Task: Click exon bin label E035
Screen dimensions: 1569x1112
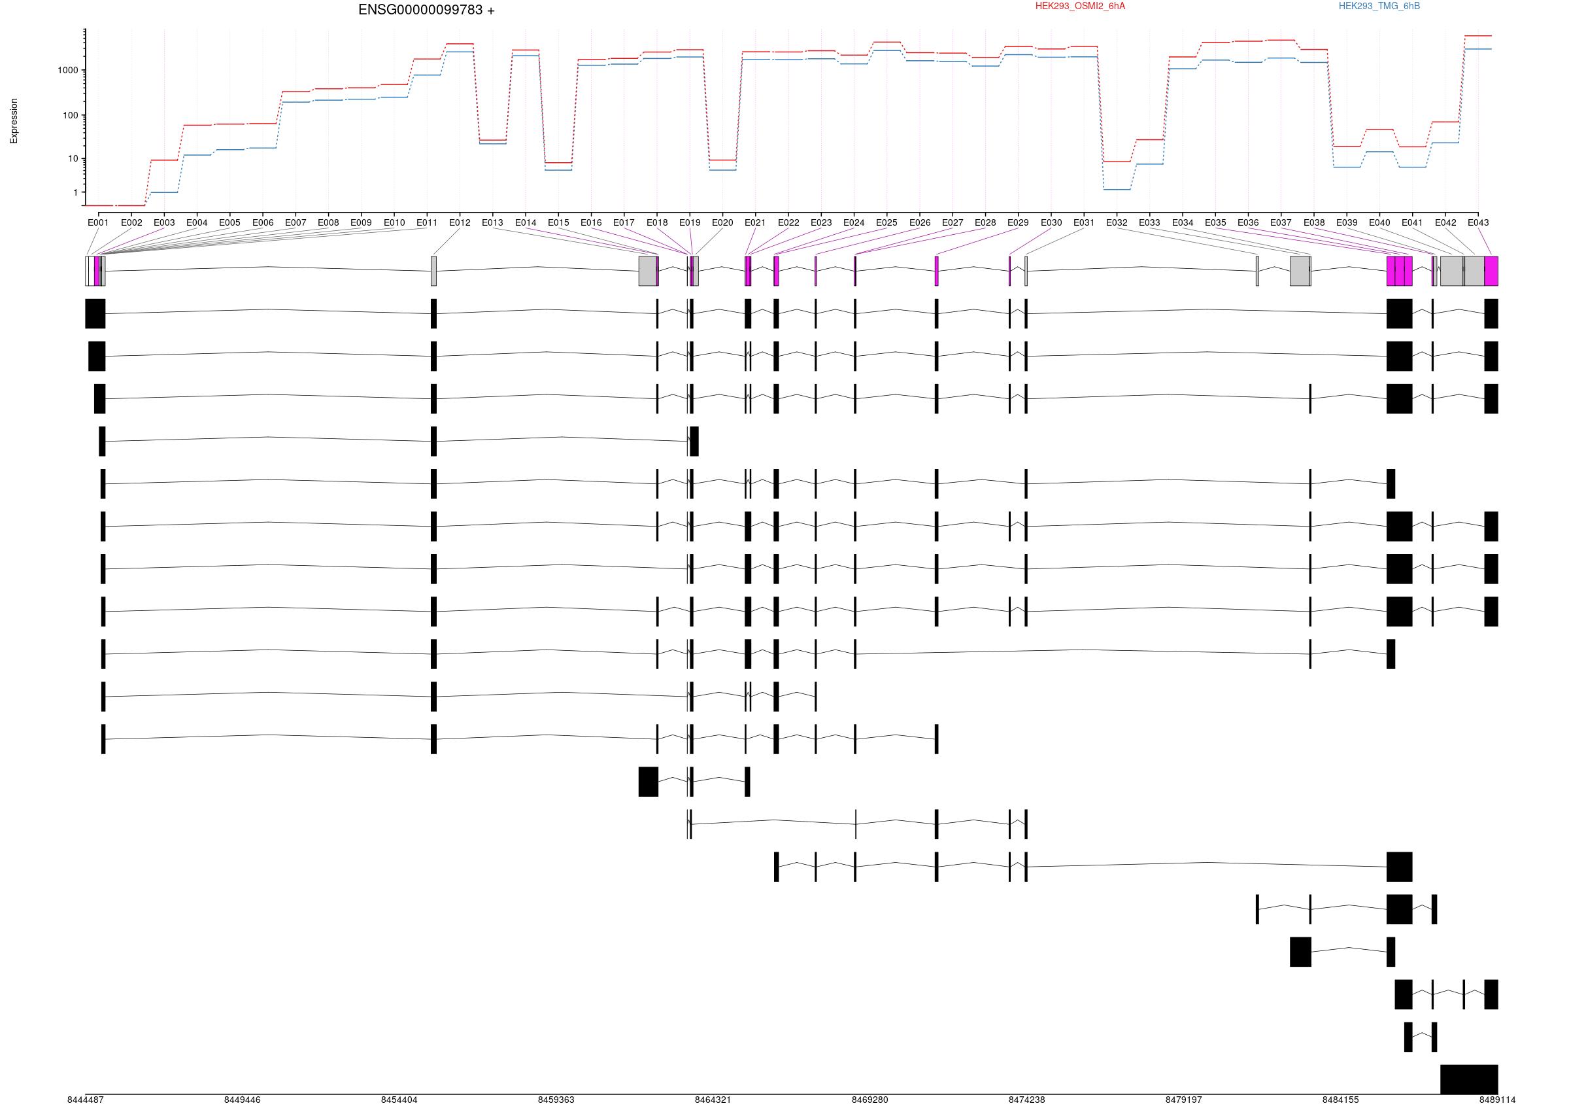Action: [x=1215, y=222]
